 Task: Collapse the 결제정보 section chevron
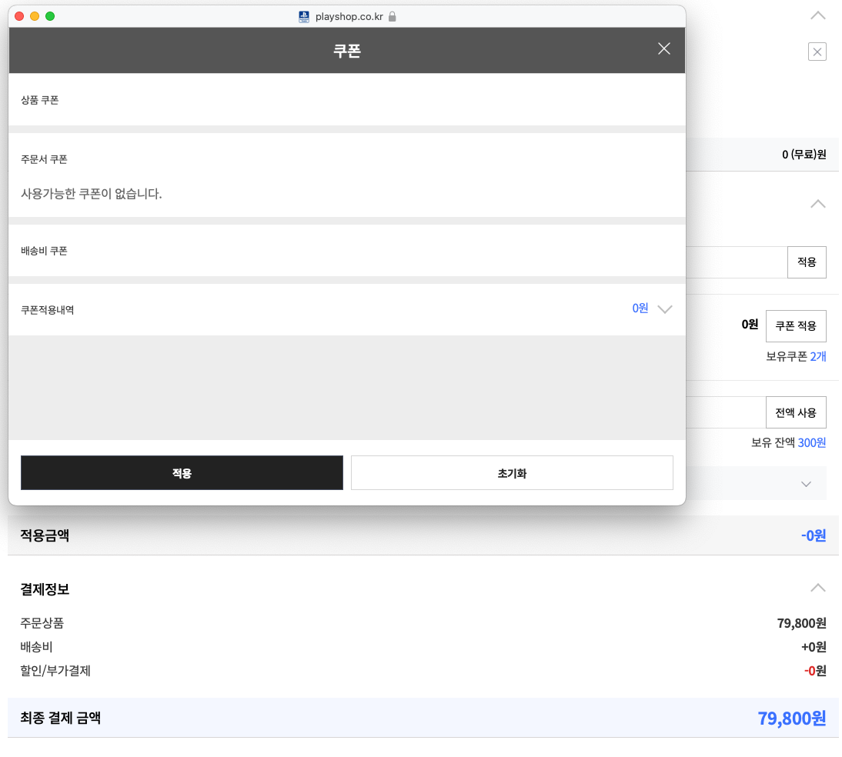(x=818, y=589)
